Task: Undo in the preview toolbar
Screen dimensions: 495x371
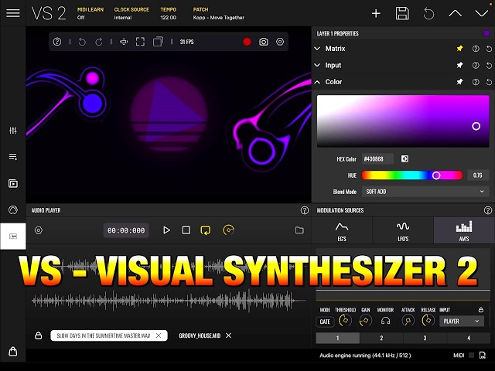Action: click(x=82, y=42)
